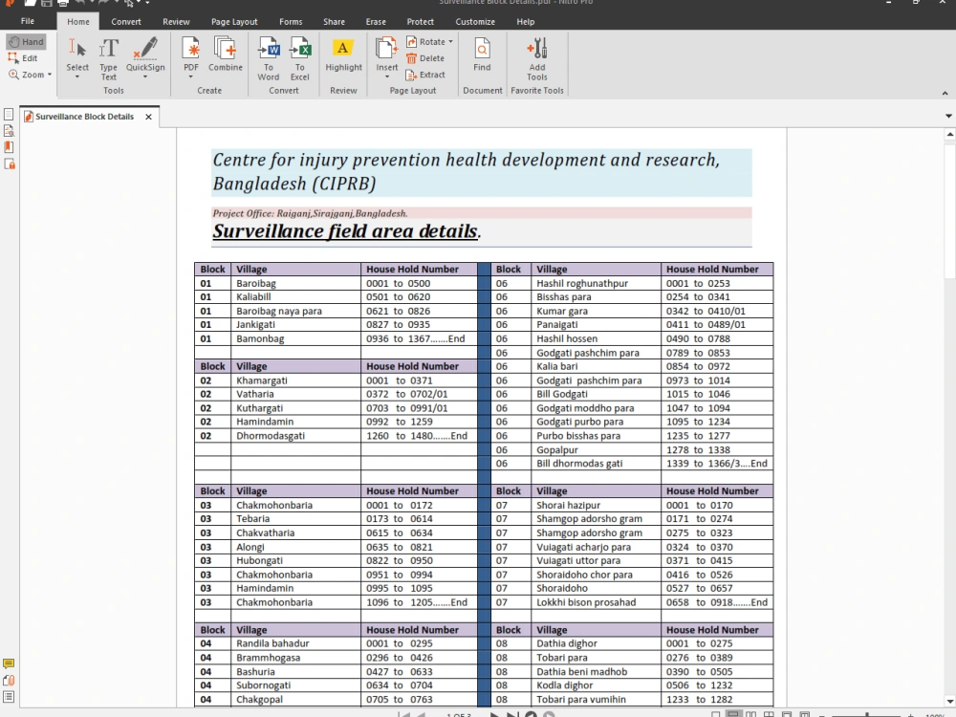The image size is (956, 717).
Task: Open the Help ribbon tab
Action: 526,21
